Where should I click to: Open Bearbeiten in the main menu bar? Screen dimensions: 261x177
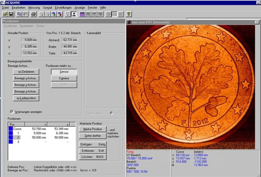tap(19, 7)
